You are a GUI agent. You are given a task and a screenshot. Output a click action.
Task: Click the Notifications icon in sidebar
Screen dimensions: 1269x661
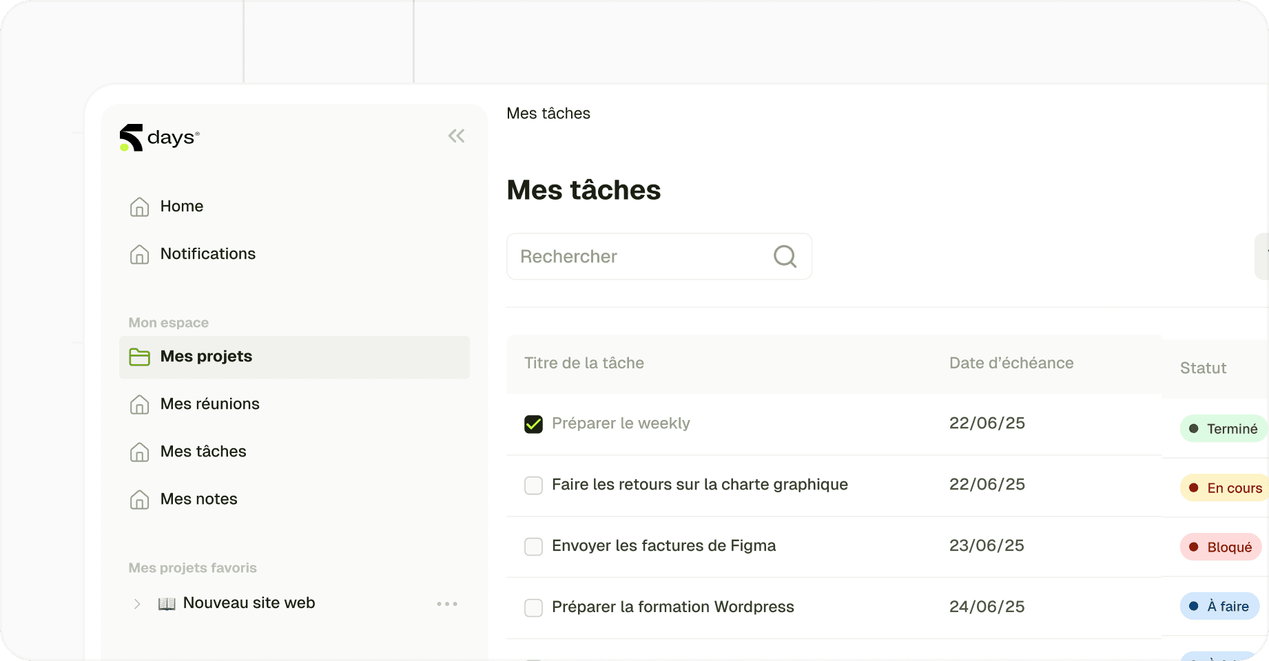point(140,254)
